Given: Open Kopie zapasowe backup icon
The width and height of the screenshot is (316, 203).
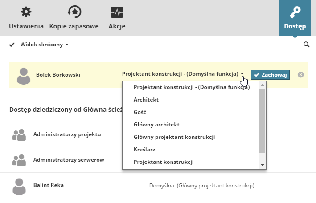Looking at the screenshot, I should point(74,12).
